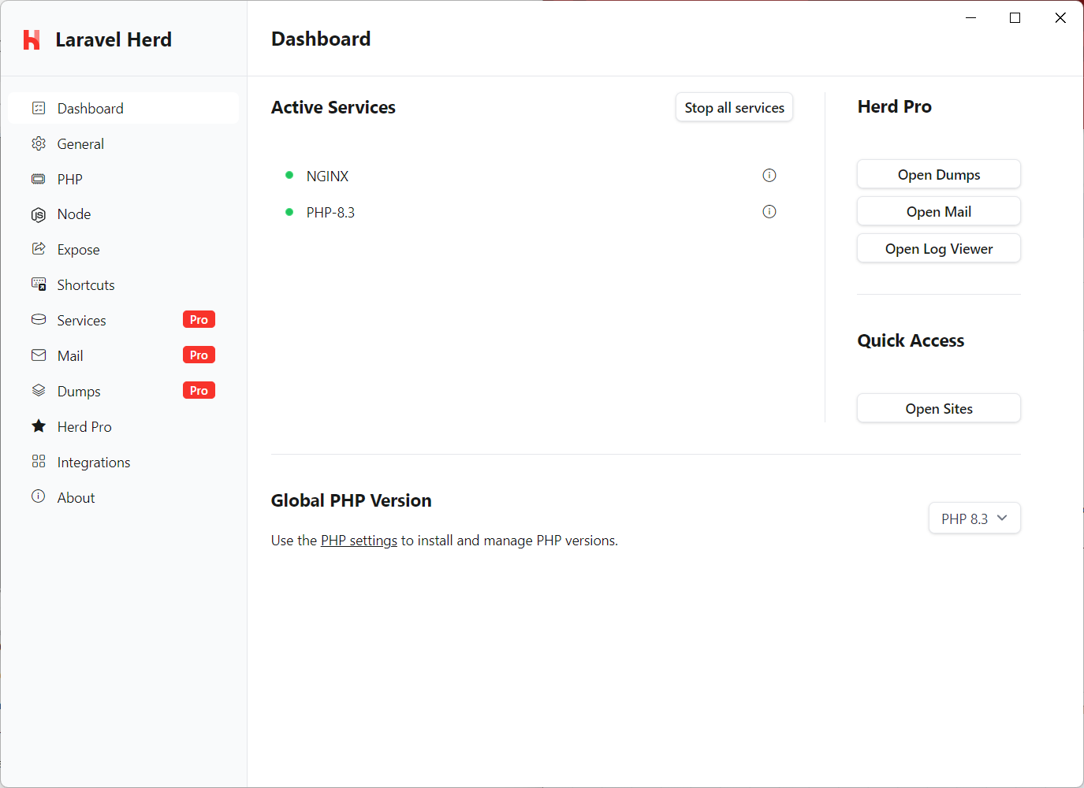Open Shortcuts keyboard icon in sidebar
1084x788 pixels.
[39, 284]
